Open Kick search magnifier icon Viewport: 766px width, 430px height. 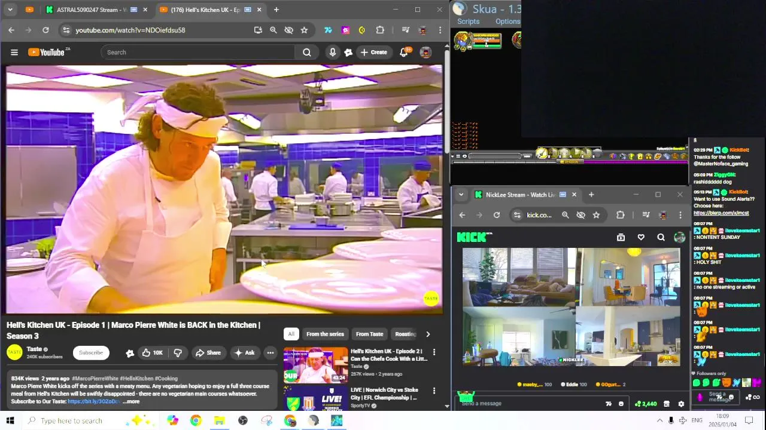click(661, 237)
